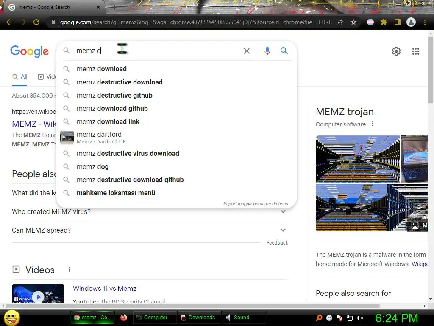Choose suggestion 'memz destructive virus download'
The height and width of the screenshot is (326, 434).
(176, 154)
